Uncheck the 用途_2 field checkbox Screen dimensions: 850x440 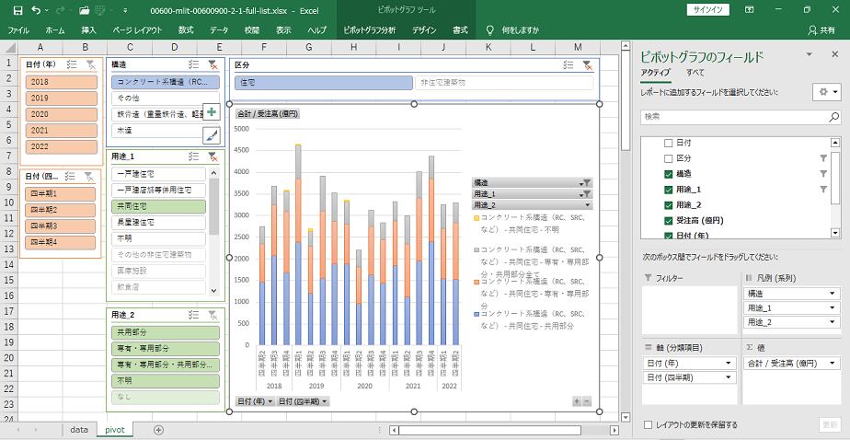point(669,205)
